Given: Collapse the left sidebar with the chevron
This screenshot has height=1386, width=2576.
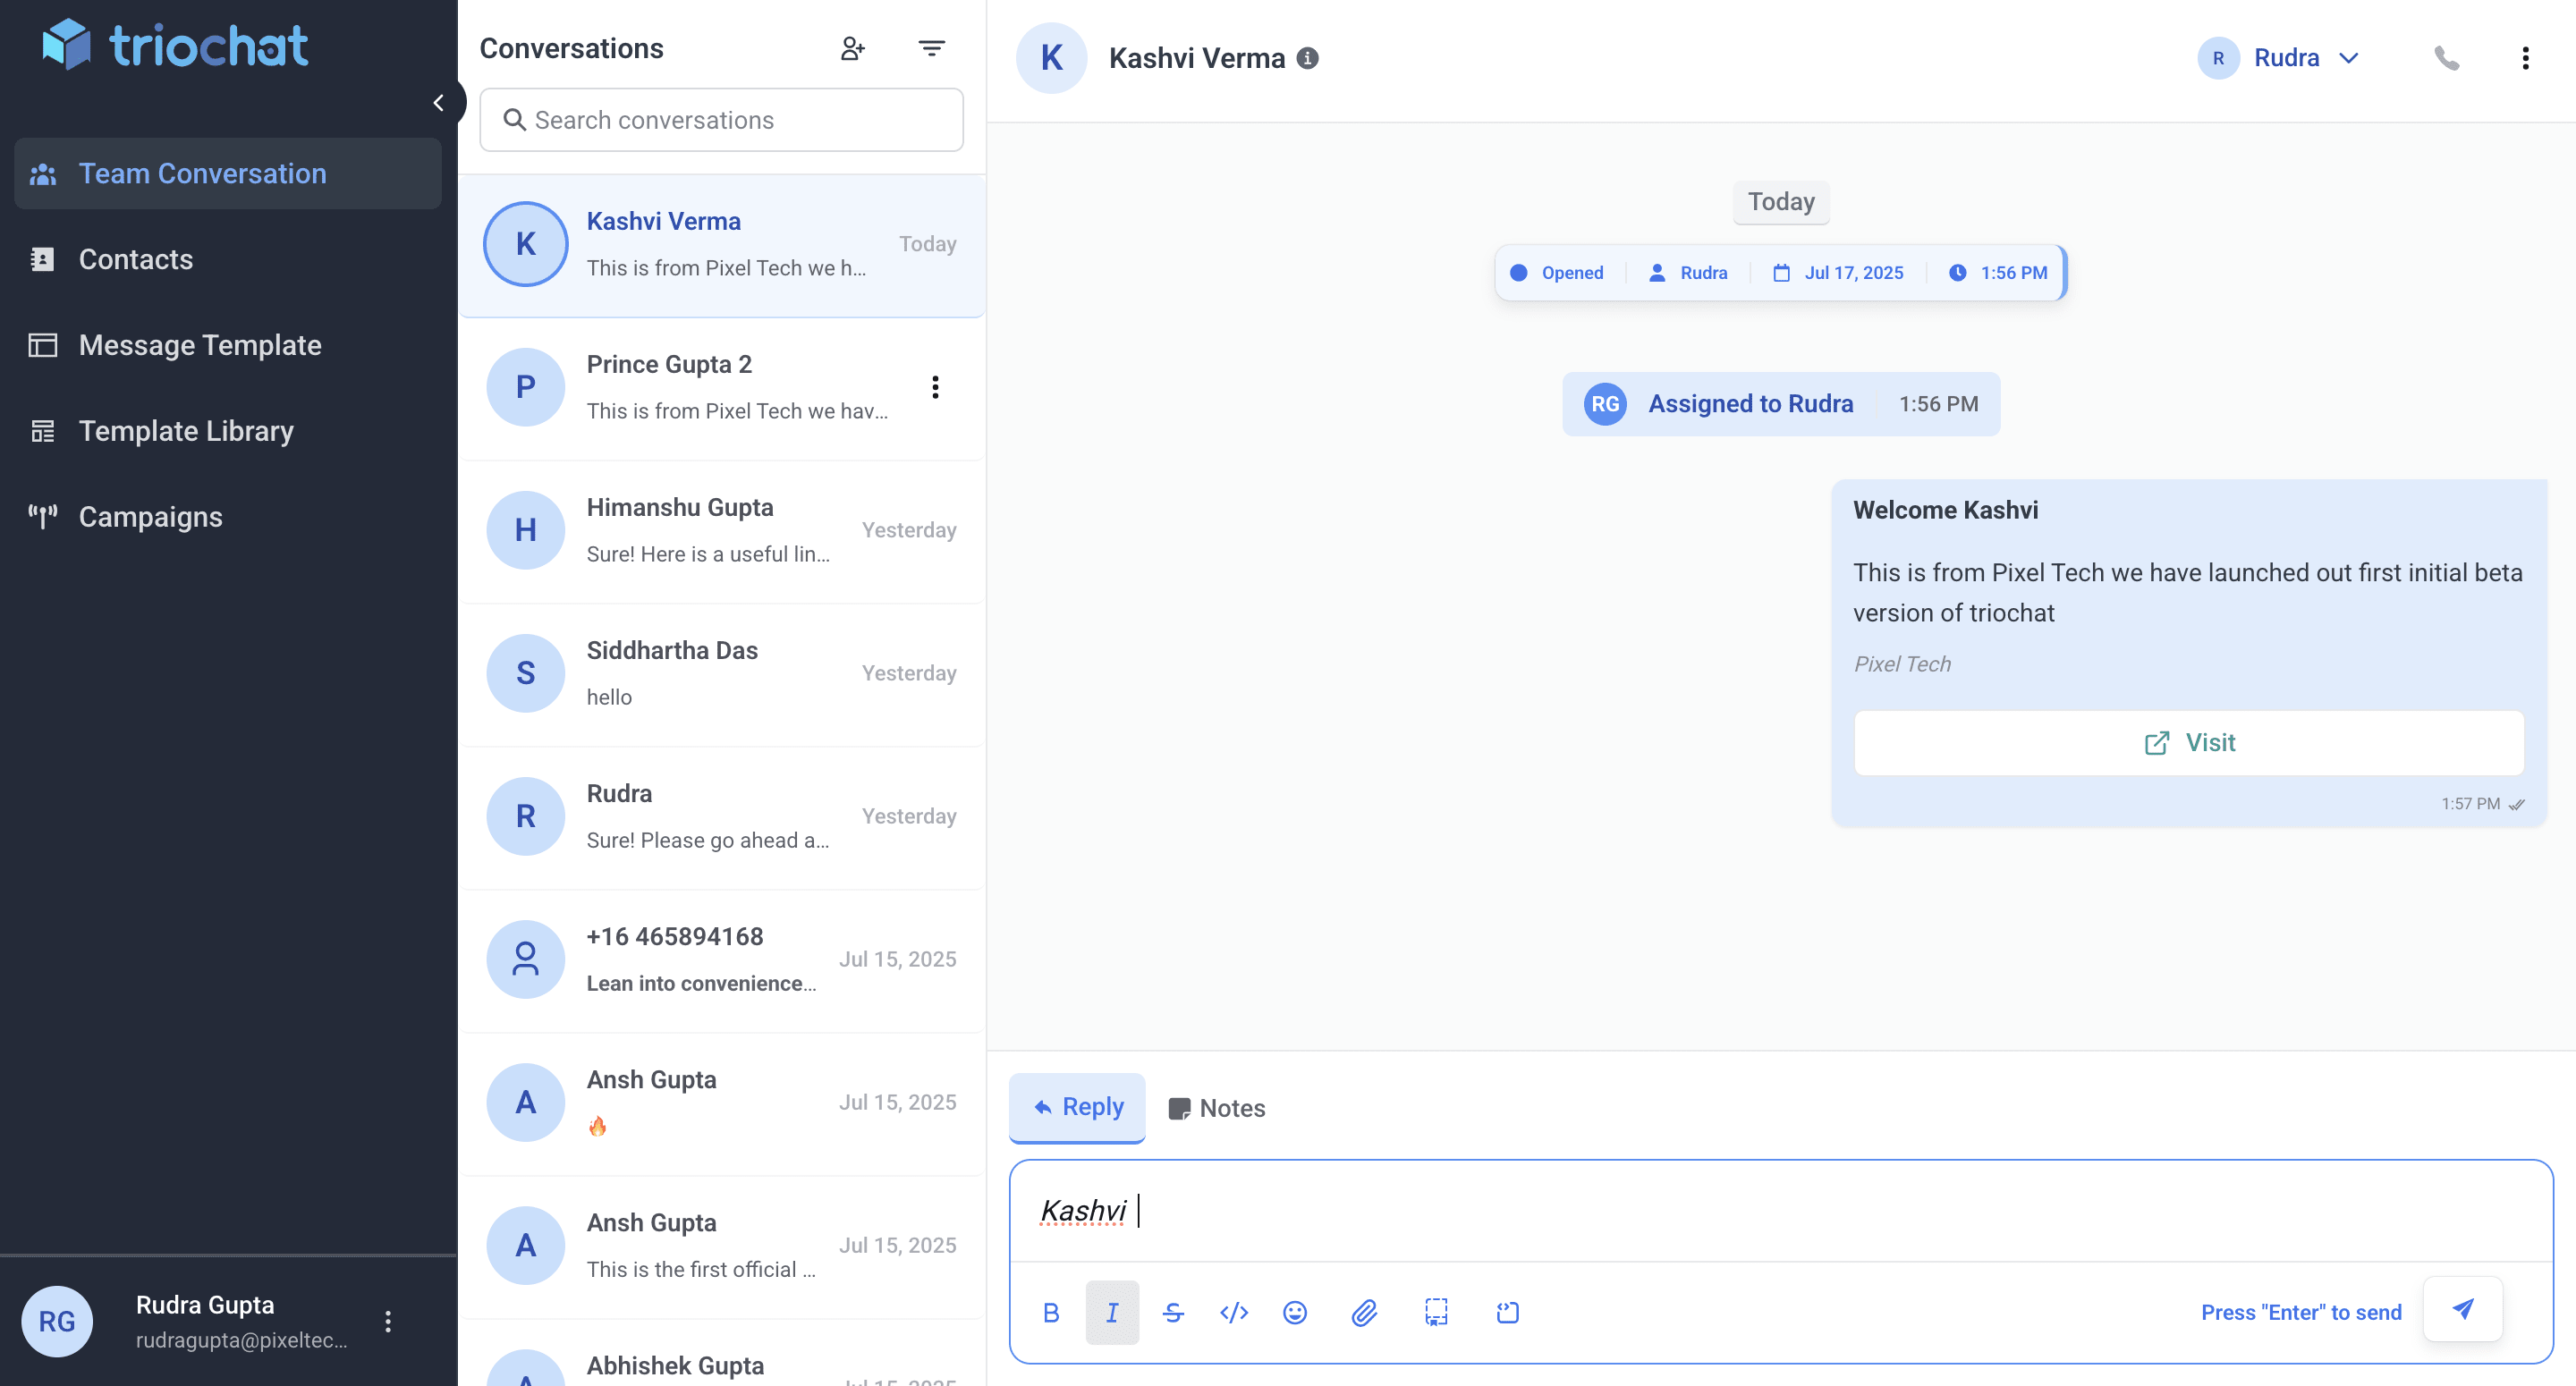Looking at the screenshot, I should click(440, 102).
